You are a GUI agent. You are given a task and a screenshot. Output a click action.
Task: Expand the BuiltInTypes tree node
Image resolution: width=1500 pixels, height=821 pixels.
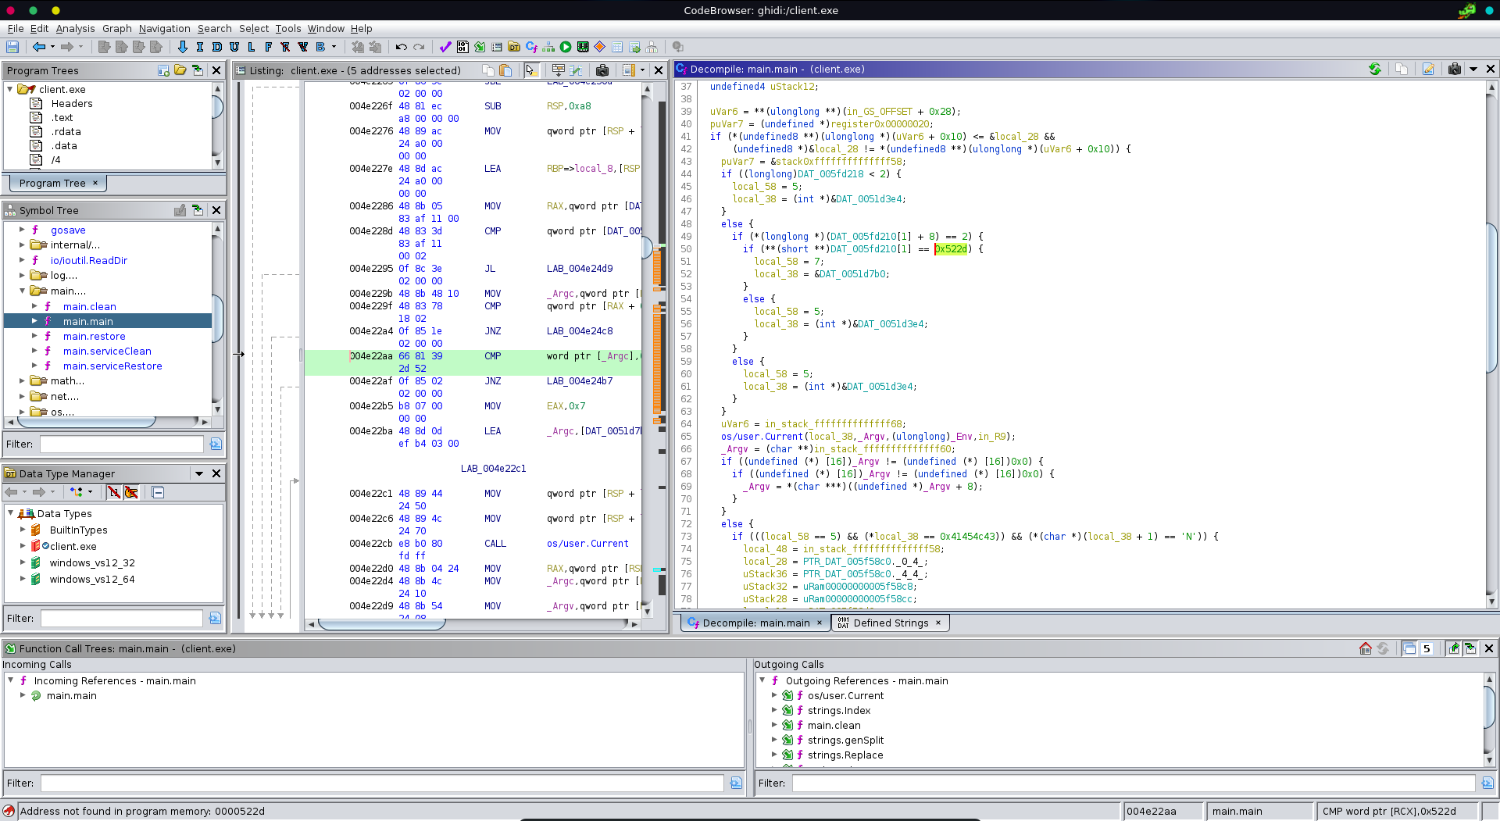click(23, 530)
